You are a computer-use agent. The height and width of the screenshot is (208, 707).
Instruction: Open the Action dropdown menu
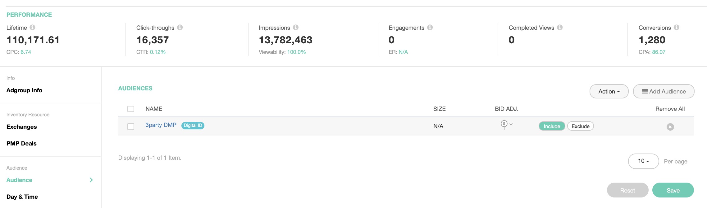(609, 92)
